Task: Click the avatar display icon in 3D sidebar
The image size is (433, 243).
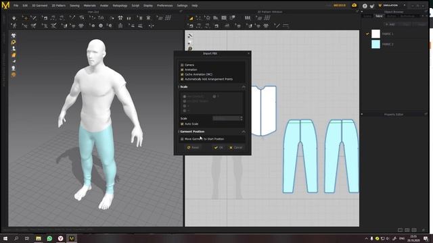Action: tap(14, 49)
